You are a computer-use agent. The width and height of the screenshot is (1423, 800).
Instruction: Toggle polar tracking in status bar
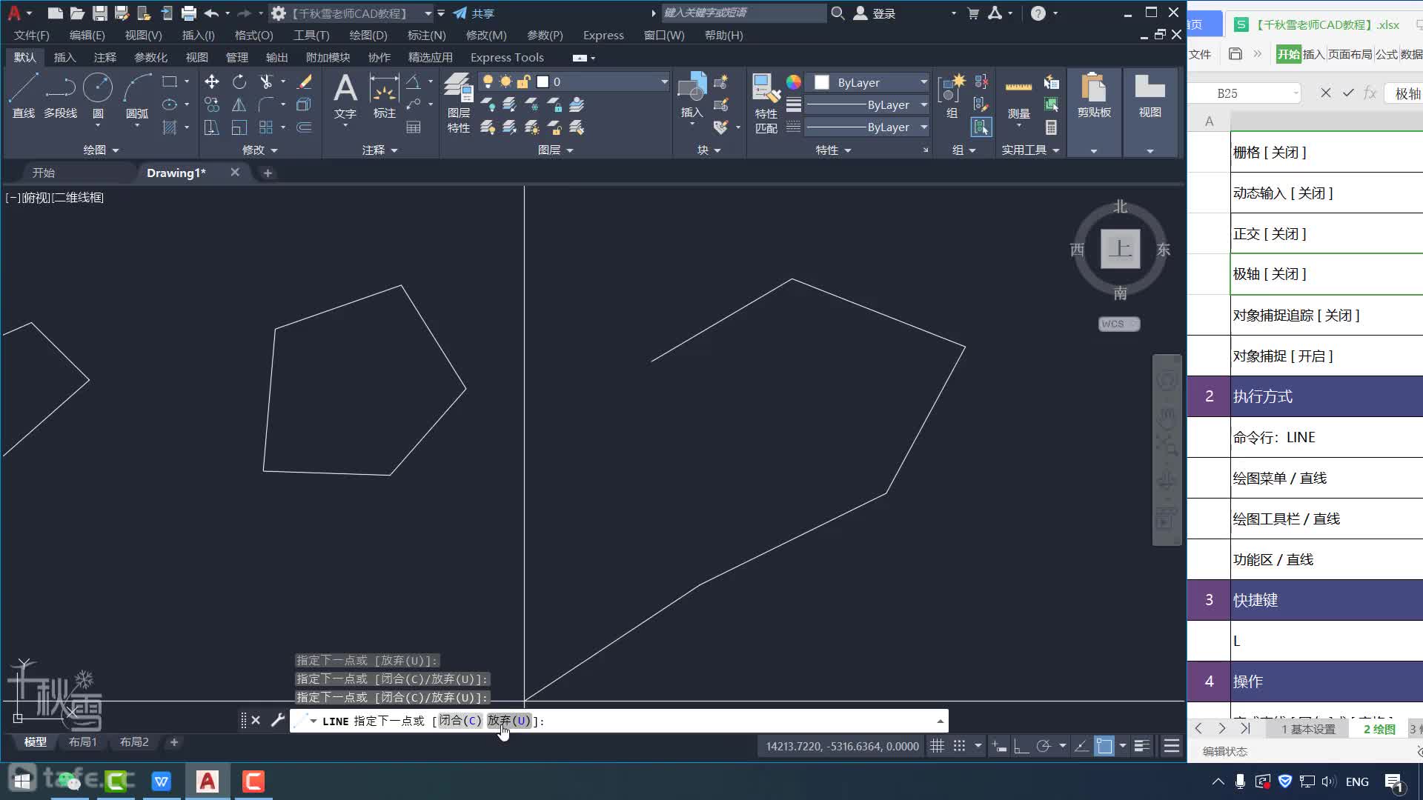pyautogui.click(x=1044, y=746)
